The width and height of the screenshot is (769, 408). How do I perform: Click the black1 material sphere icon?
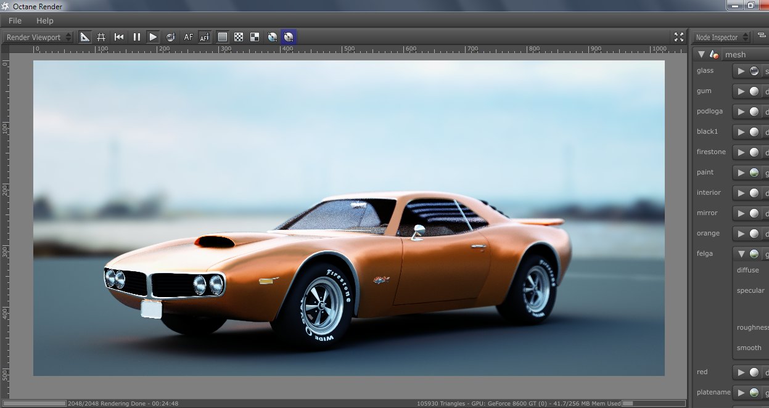(754, 132)
